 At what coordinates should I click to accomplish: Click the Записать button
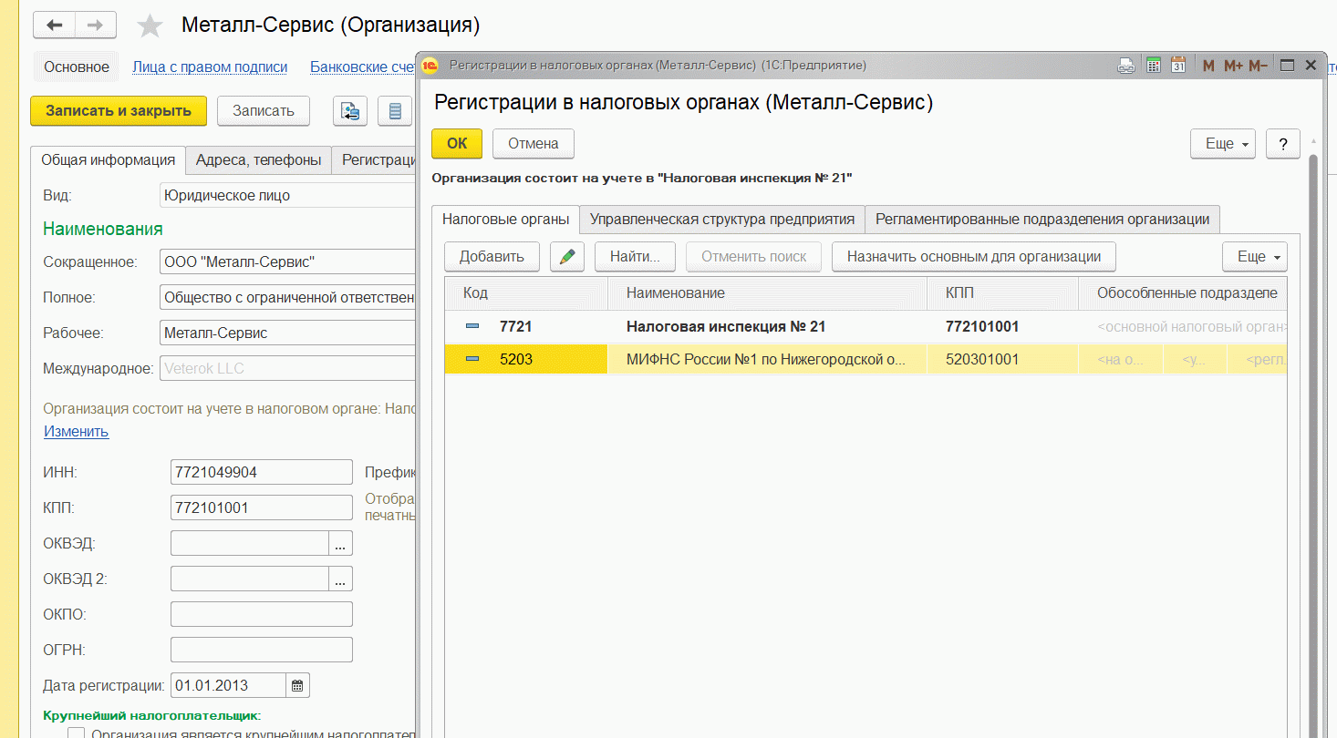(264, 111)
